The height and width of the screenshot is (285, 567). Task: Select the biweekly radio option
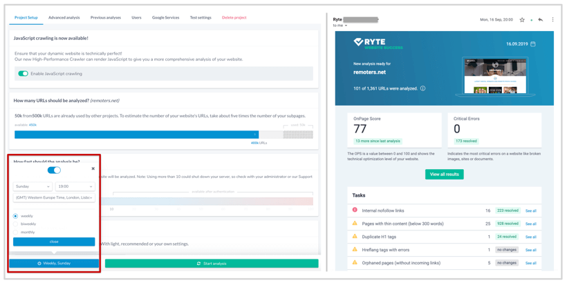15,224
